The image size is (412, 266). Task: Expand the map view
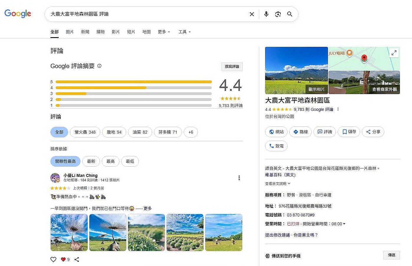click(x=394, y=53)
